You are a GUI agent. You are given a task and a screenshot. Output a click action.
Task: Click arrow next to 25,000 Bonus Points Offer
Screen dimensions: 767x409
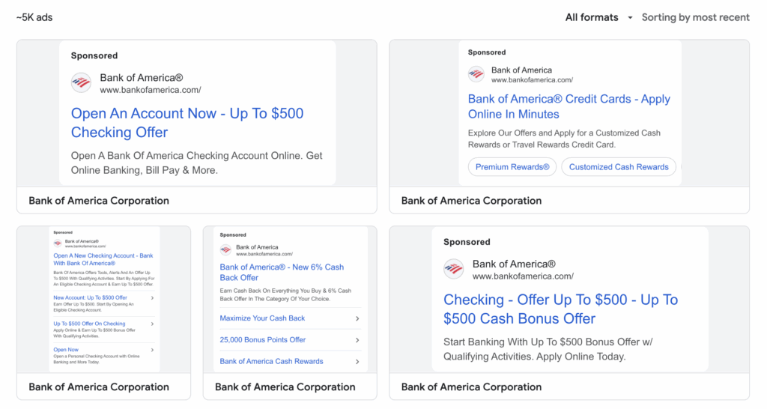tap(357, 340)
